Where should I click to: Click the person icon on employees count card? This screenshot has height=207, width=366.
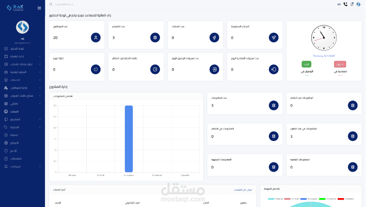coord(96,37)
